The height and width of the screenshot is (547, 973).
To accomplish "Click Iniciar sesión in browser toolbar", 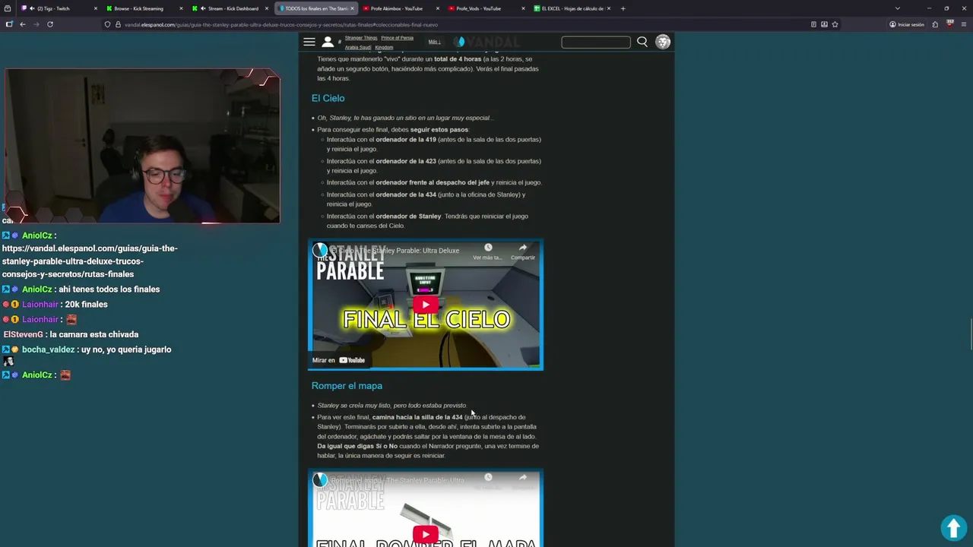I will coord(907,24).
